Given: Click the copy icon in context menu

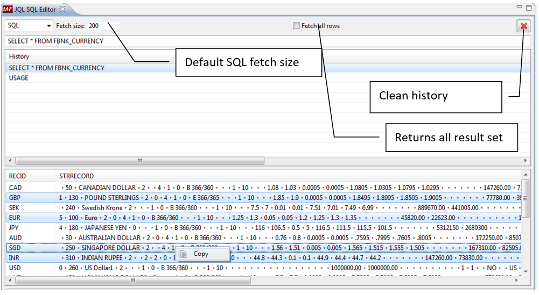Looking at the screenshot, I should 183,254.
